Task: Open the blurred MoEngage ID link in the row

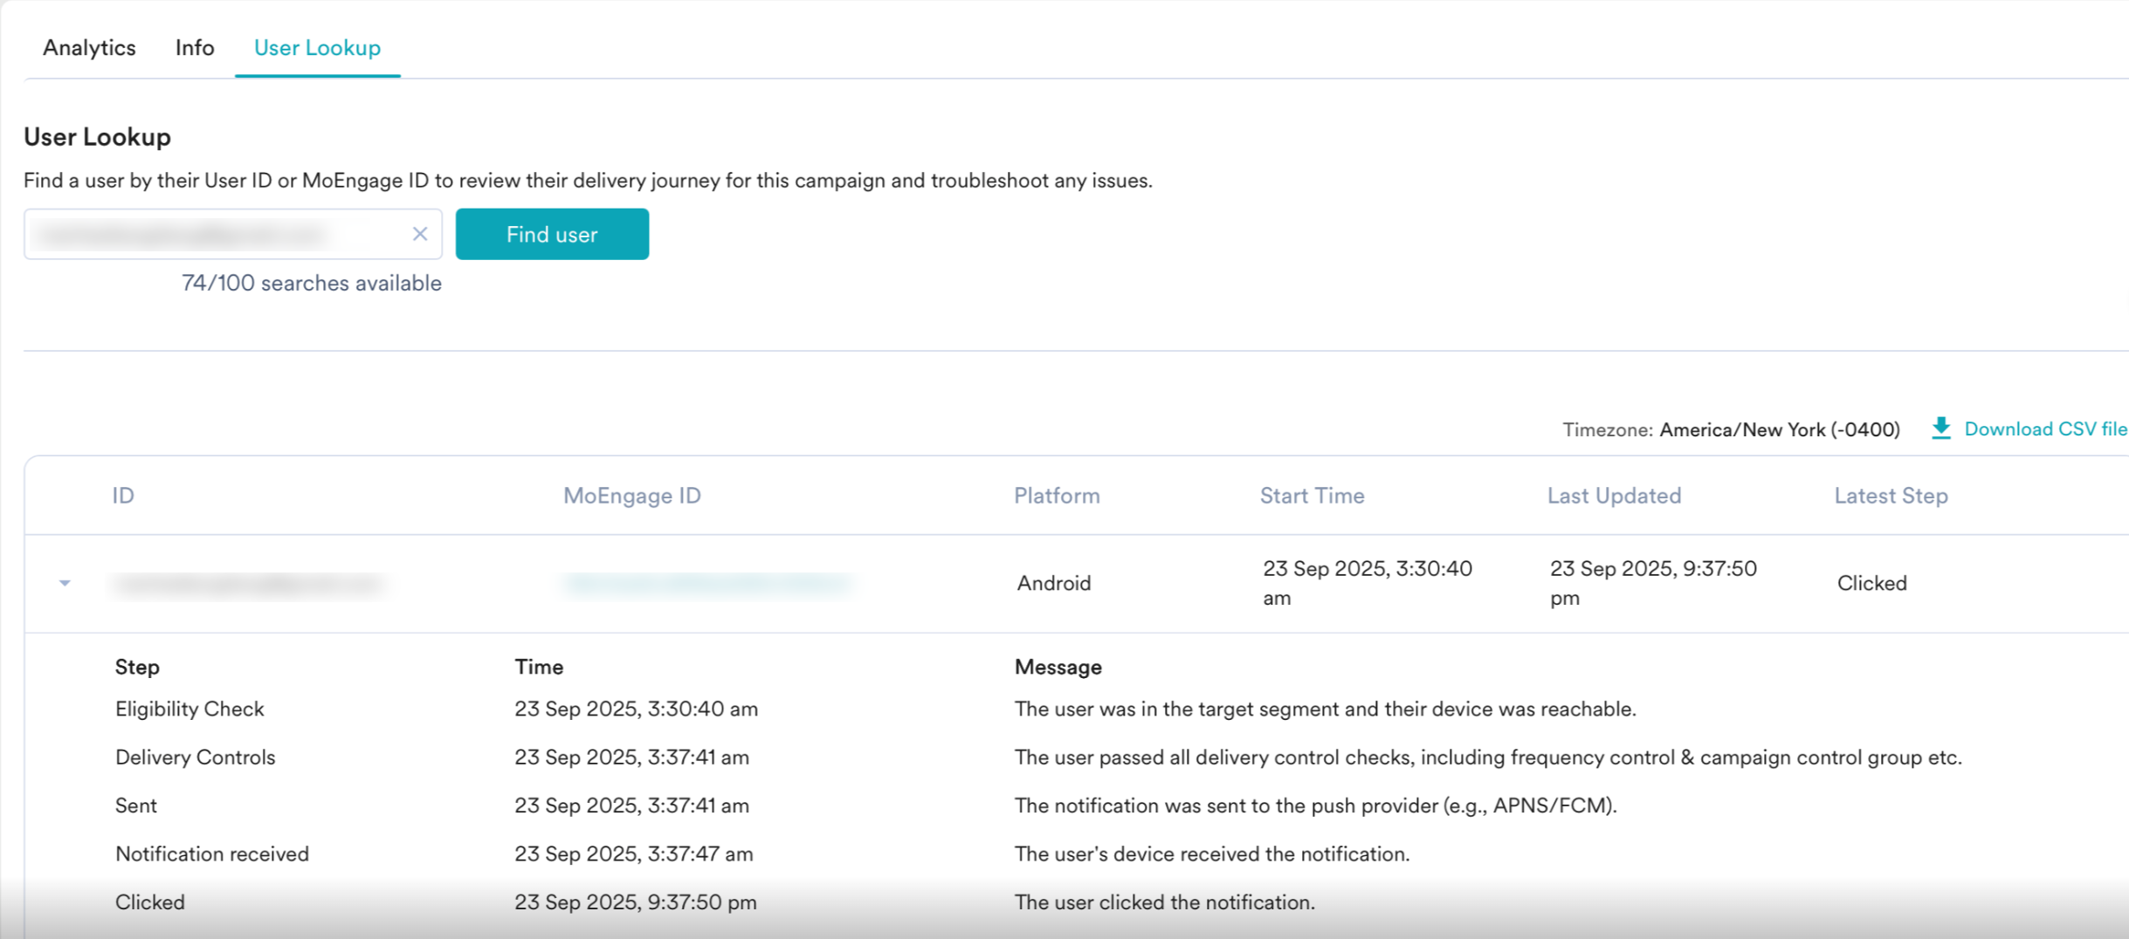Action: pyautogui.click(x=706, y=583)
